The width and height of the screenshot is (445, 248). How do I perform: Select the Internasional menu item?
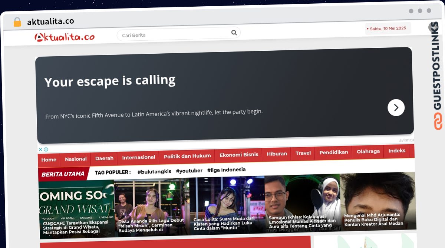tap(139, 157)
